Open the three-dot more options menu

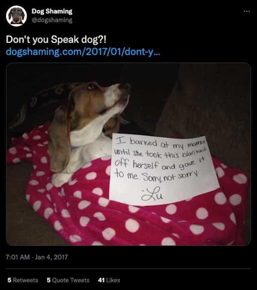pyautogui.click(x=247, y=12)
